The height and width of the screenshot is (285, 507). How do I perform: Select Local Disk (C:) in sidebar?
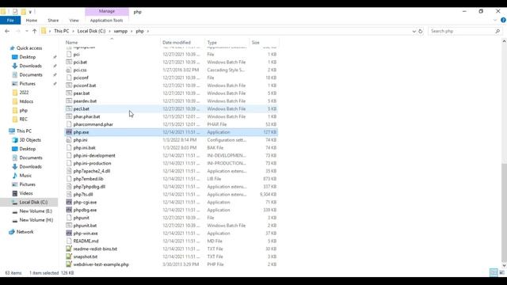click(33, 202)
